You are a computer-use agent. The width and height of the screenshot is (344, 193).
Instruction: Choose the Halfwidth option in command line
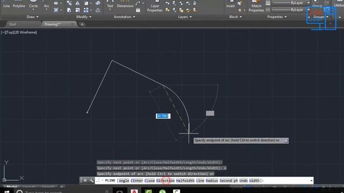[185, 181]
